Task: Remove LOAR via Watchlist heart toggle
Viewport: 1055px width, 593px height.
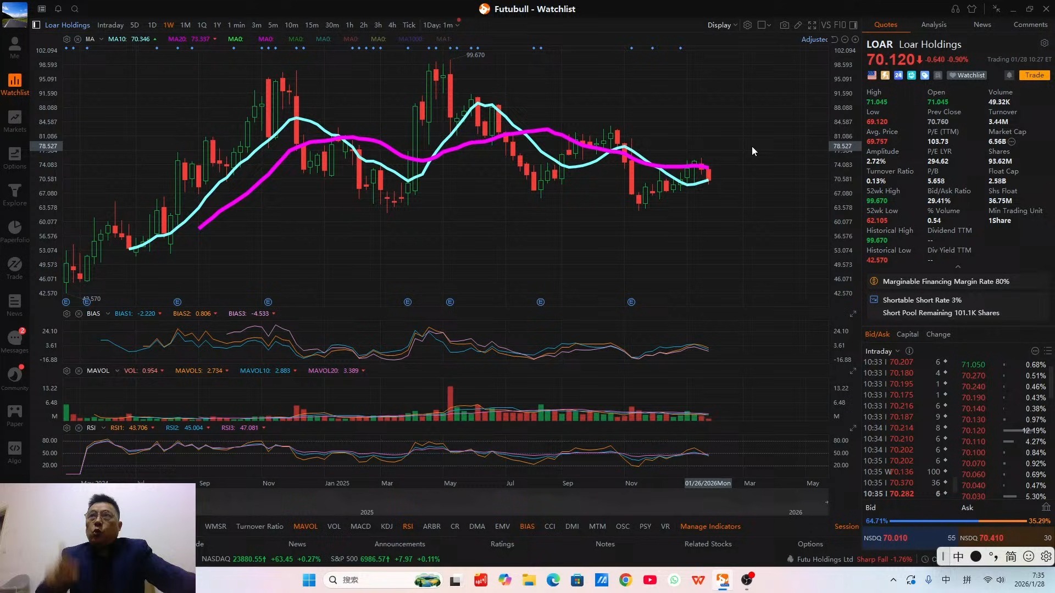Action: point(967,75)
